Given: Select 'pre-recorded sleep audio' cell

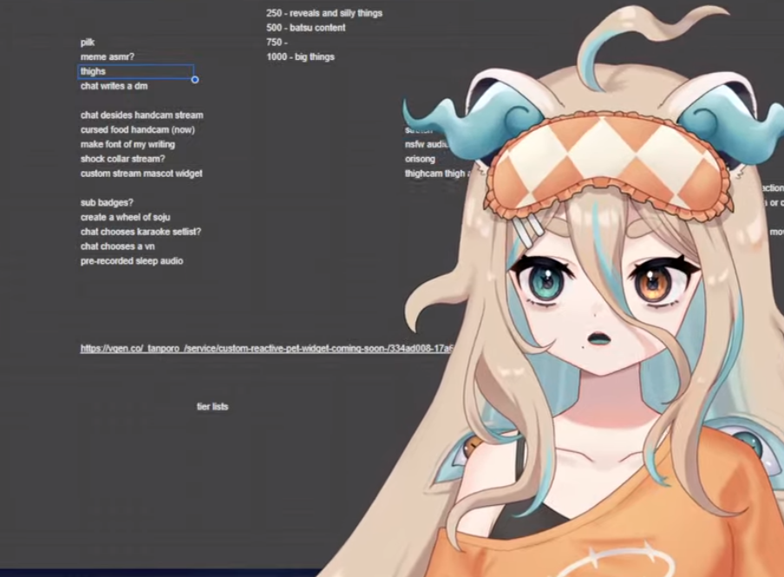Looking at the screenshot, I should [132, 260].
